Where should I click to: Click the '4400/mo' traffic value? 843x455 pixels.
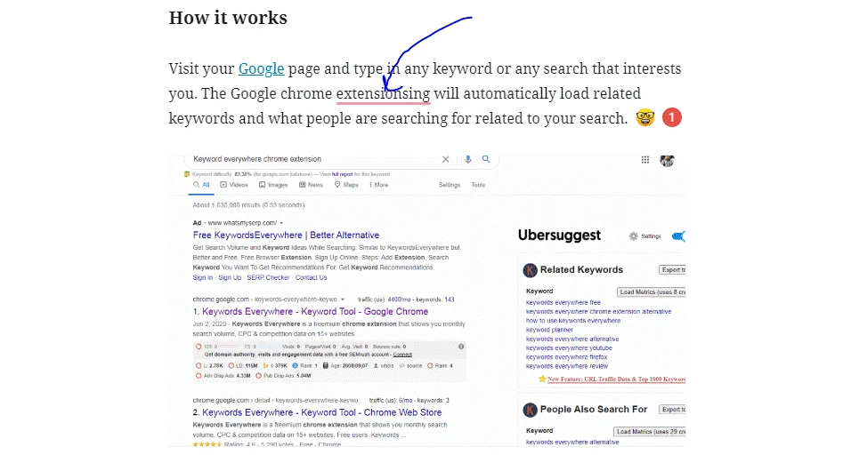point(398,300)
